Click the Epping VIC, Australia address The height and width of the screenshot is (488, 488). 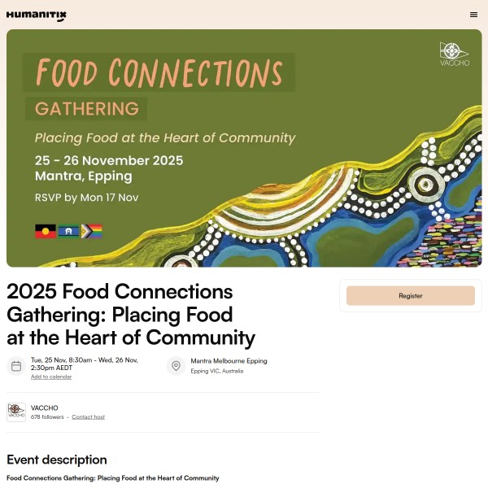216,371
